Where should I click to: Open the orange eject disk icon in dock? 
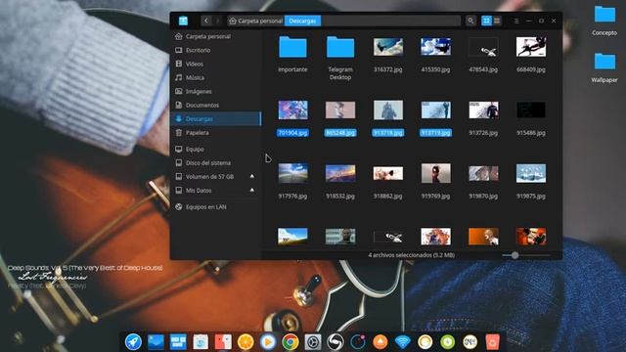[380, 342]
